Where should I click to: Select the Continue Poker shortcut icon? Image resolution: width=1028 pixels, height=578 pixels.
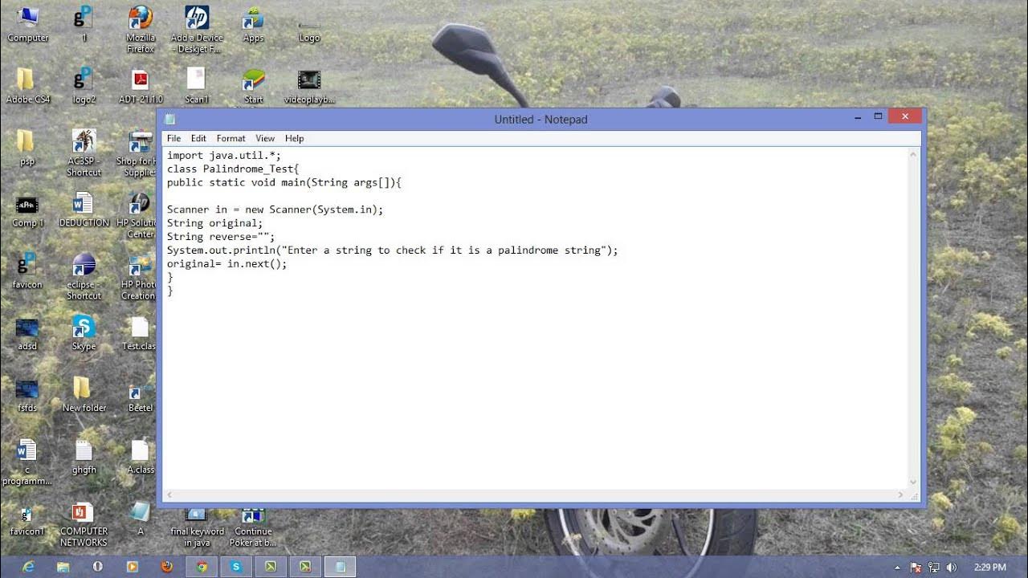(x=253, y=527)
